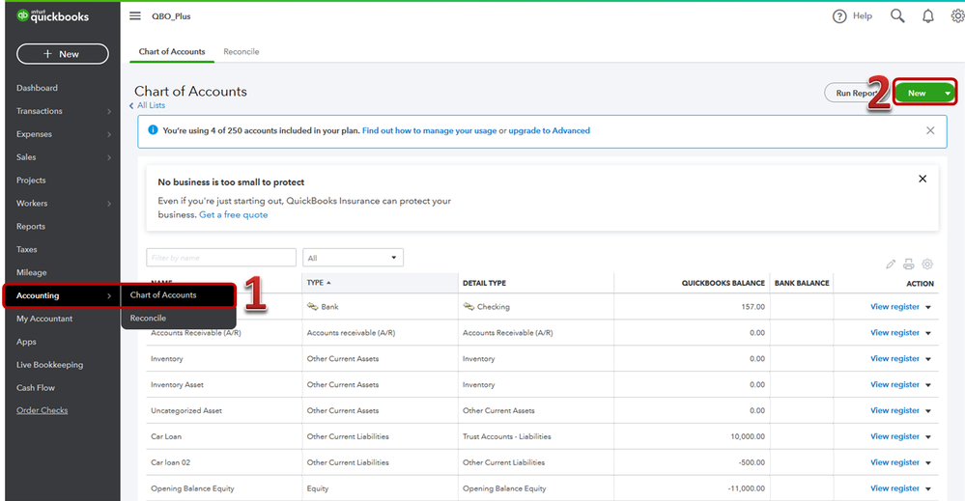Click the Get a free quote link
Screen dimensions: 965x501
[x=233, y=214]
